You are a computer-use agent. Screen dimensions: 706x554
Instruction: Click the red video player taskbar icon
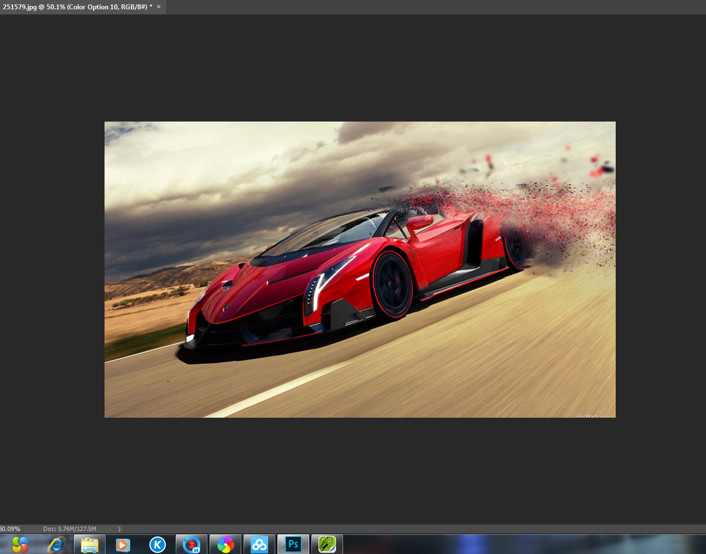click(x=192, y=545)
